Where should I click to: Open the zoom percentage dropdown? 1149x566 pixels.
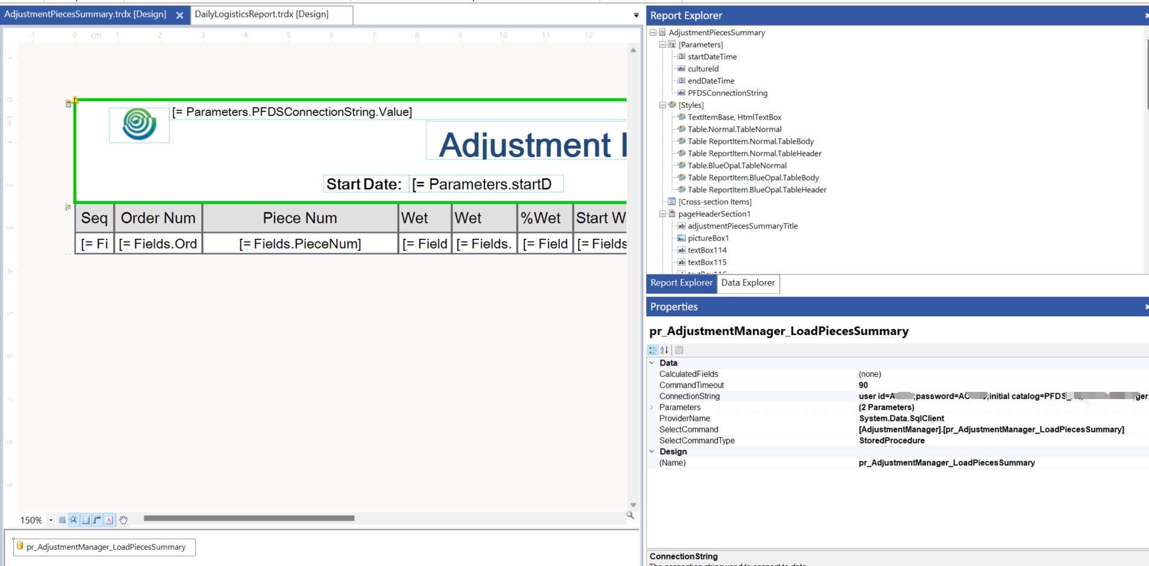(51, 520)
